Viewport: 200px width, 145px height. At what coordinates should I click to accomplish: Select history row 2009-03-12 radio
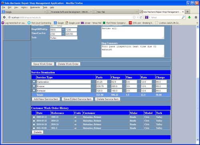point(34,117)
